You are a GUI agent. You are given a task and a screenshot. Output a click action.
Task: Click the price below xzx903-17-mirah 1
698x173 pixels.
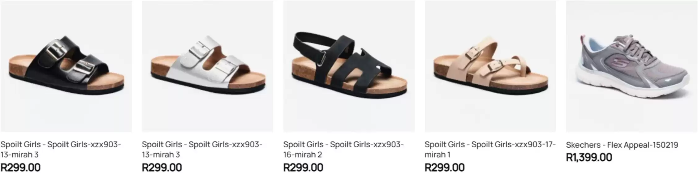click(x=445, y=167)
